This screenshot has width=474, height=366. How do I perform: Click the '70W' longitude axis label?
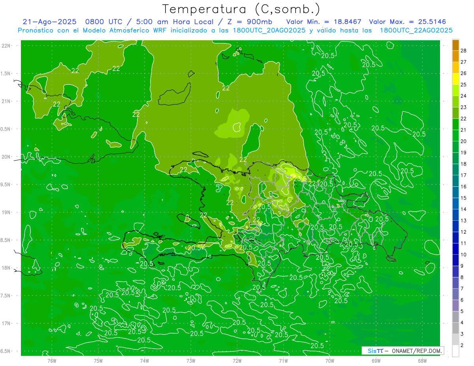(330, 361)
